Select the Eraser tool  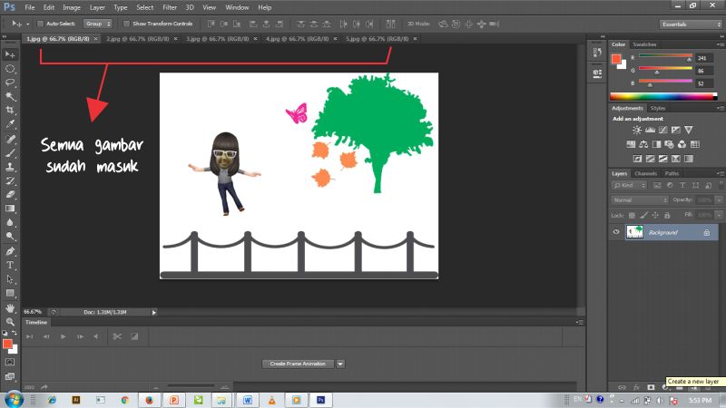pyautogui.click(x=10, y=195)
